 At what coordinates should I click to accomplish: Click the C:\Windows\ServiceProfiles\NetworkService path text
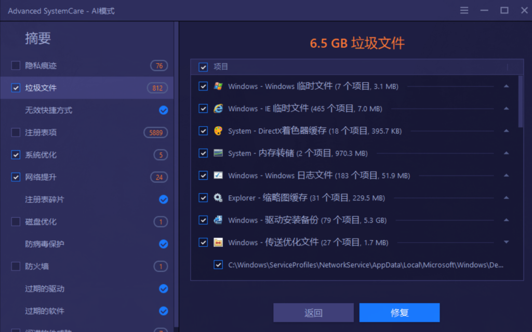(365, 265)
